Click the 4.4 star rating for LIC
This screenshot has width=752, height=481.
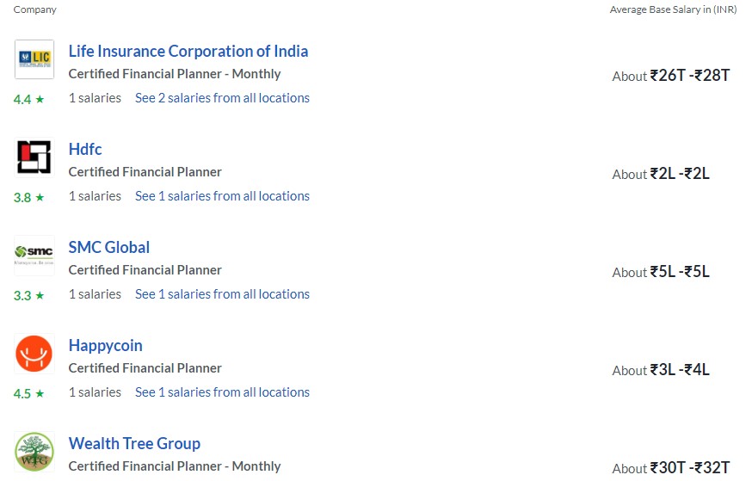click(28, 99)
